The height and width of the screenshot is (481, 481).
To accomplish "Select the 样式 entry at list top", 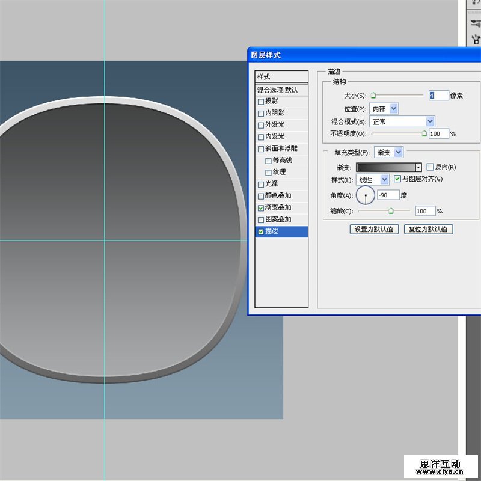I will pyautogui.click(x=281, y=77).
